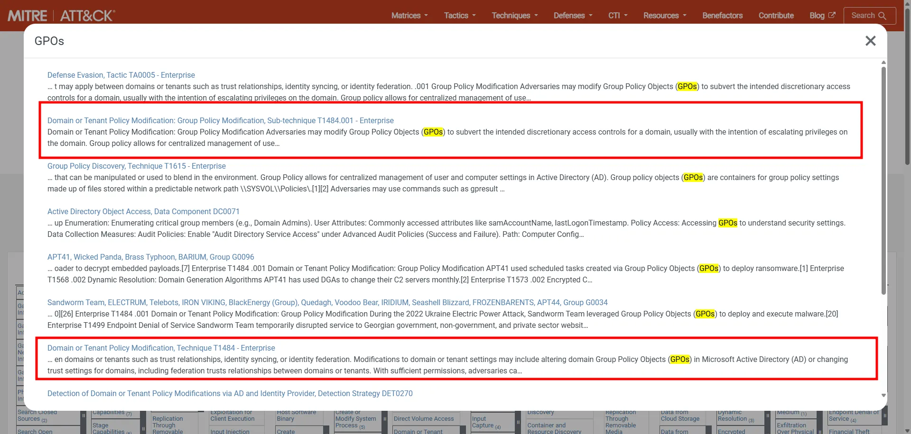Expand the Matrices dropdown menu
This screenshot has width=911, height=434.
point(409,16)
